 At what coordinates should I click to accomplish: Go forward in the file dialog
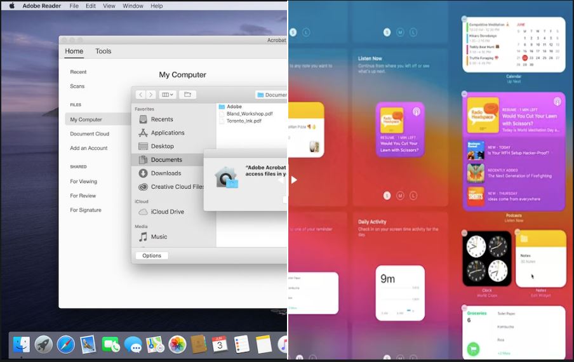[151, 95]
